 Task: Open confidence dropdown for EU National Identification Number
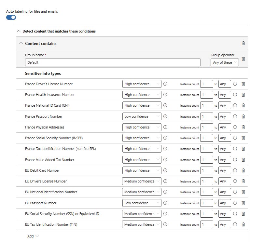coord(142,192)
